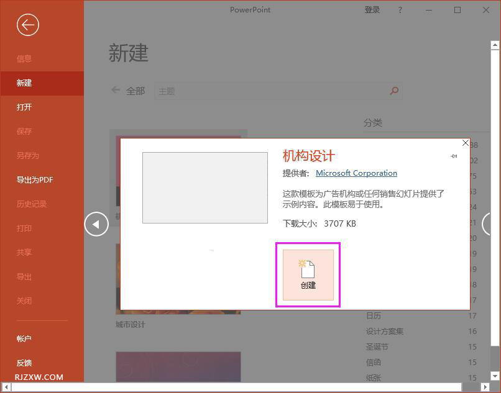Open the 信息 section in the sidebar
501x393 pixels.
[24, 58]
